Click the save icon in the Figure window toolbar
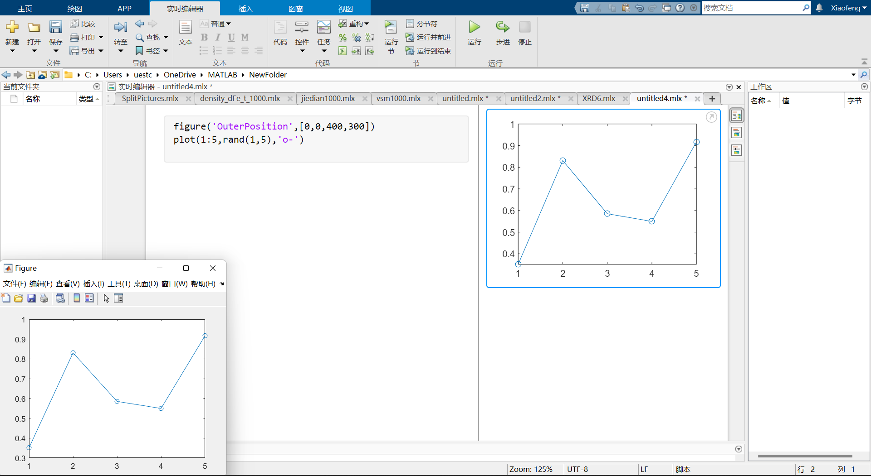Screen dimensions: 871x476 click(31, 298)
